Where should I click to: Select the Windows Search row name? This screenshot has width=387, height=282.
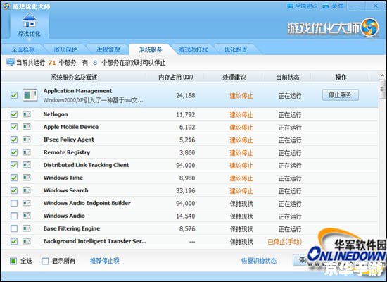(65, 190)
